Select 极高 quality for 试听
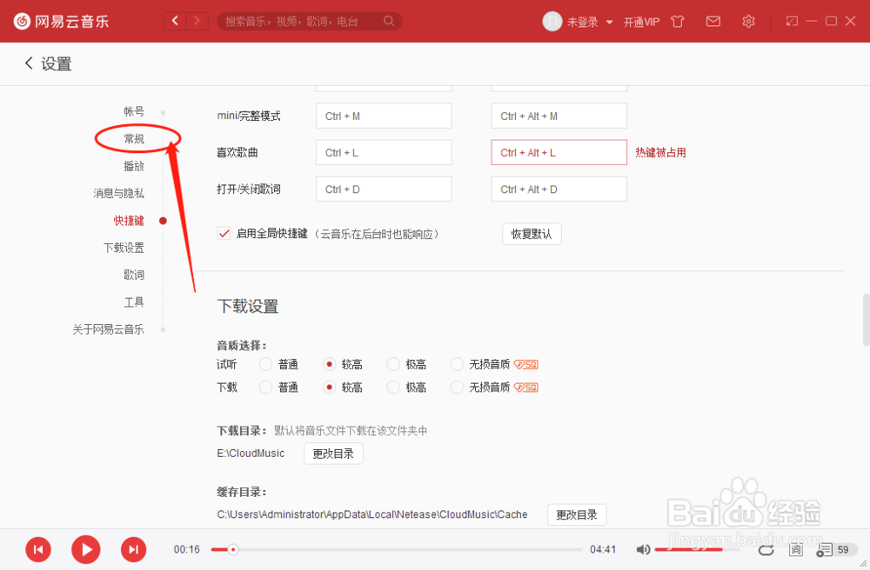This screenshot has width=870, height=570. 393,364
